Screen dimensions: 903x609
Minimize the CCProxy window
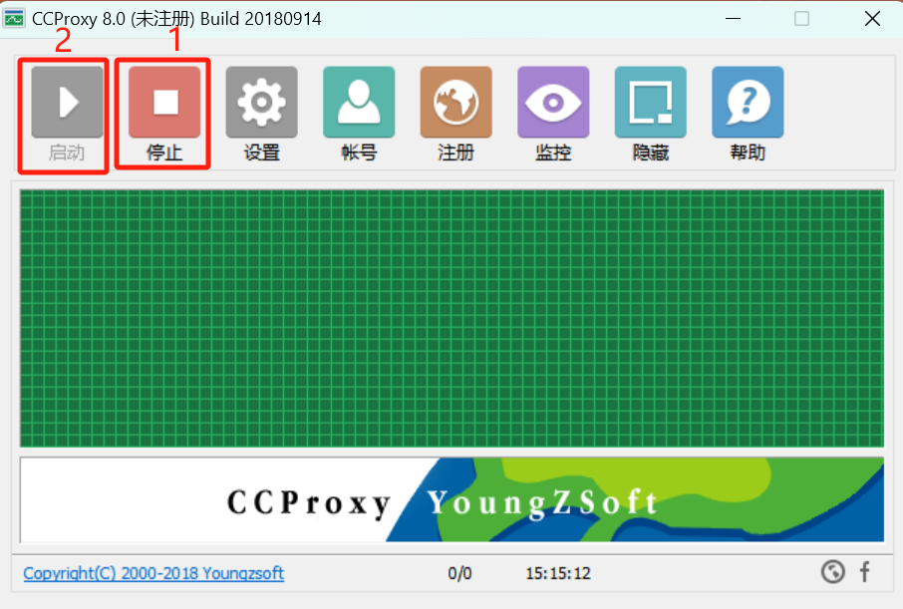[734, 18]
